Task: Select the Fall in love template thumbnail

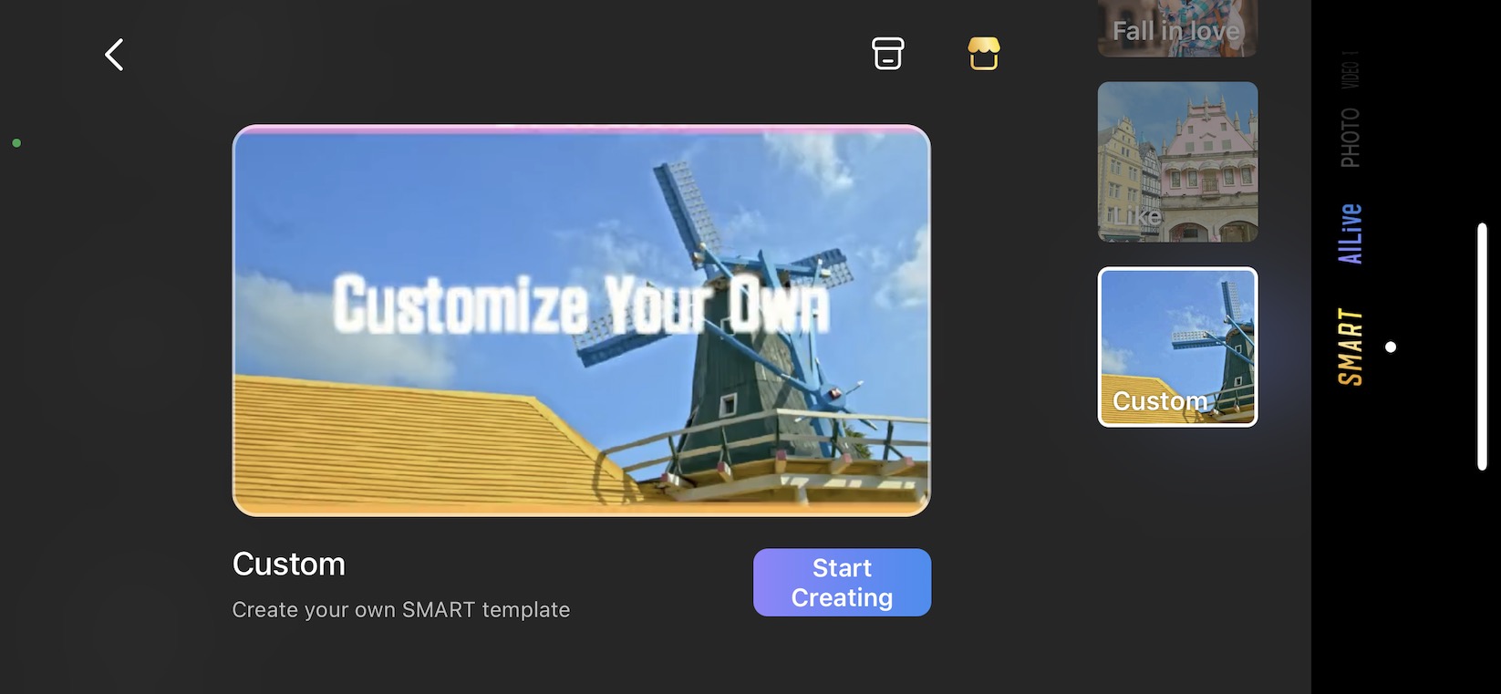Action: click(x=1177, y=28)
